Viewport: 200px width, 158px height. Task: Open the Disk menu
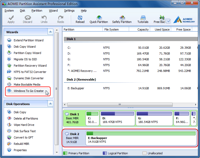click(x=23, y=11)
